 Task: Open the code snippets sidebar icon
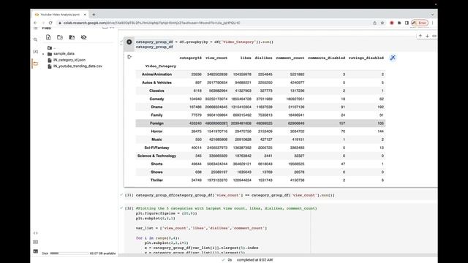tap(36, 233)
